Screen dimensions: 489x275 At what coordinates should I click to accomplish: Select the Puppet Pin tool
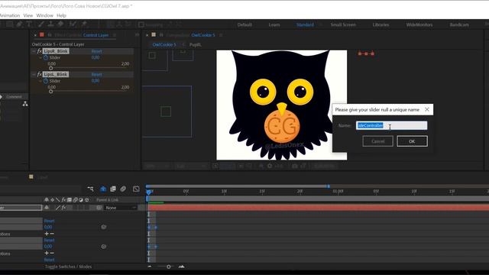coord(84,24)
